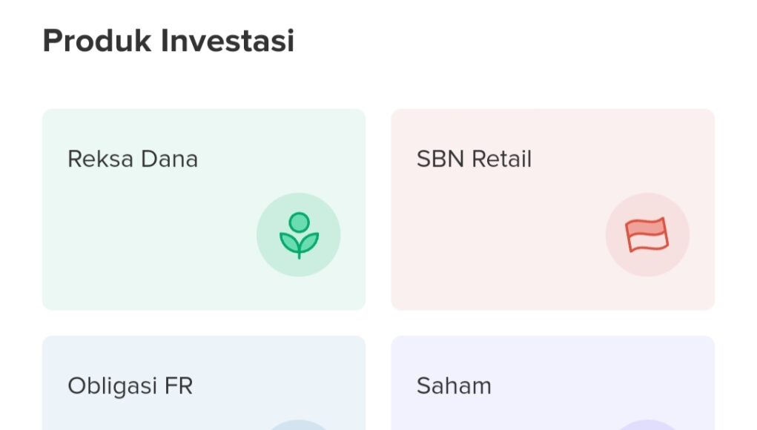This screenshot has height=430, width=757.
Task: Tap the blue icon under Obligasi FR
Action: (x=299, y=427)
